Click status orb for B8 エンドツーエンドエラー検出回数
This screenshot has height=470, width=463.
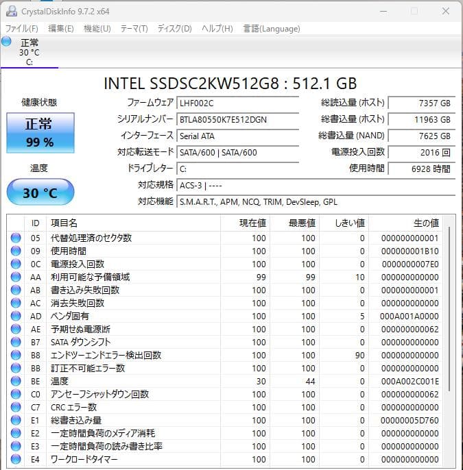tap(16, 355)
